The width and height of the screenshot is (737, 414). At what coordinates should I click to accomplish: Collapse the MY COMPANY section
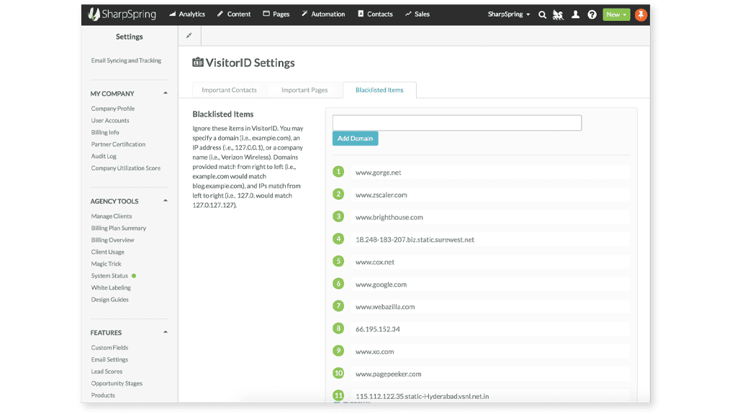[x=166, y=93]
